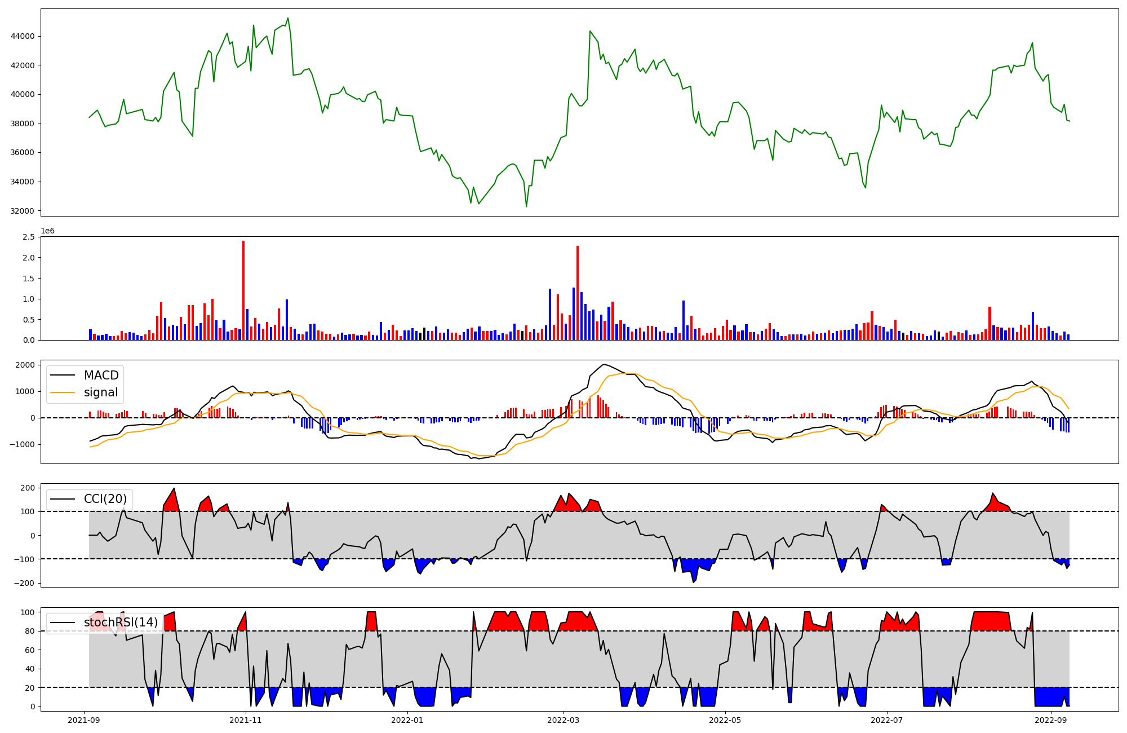Select the CCI(20) legend entry
This screenshot has height=733, width=1127.
coord(105,499)
